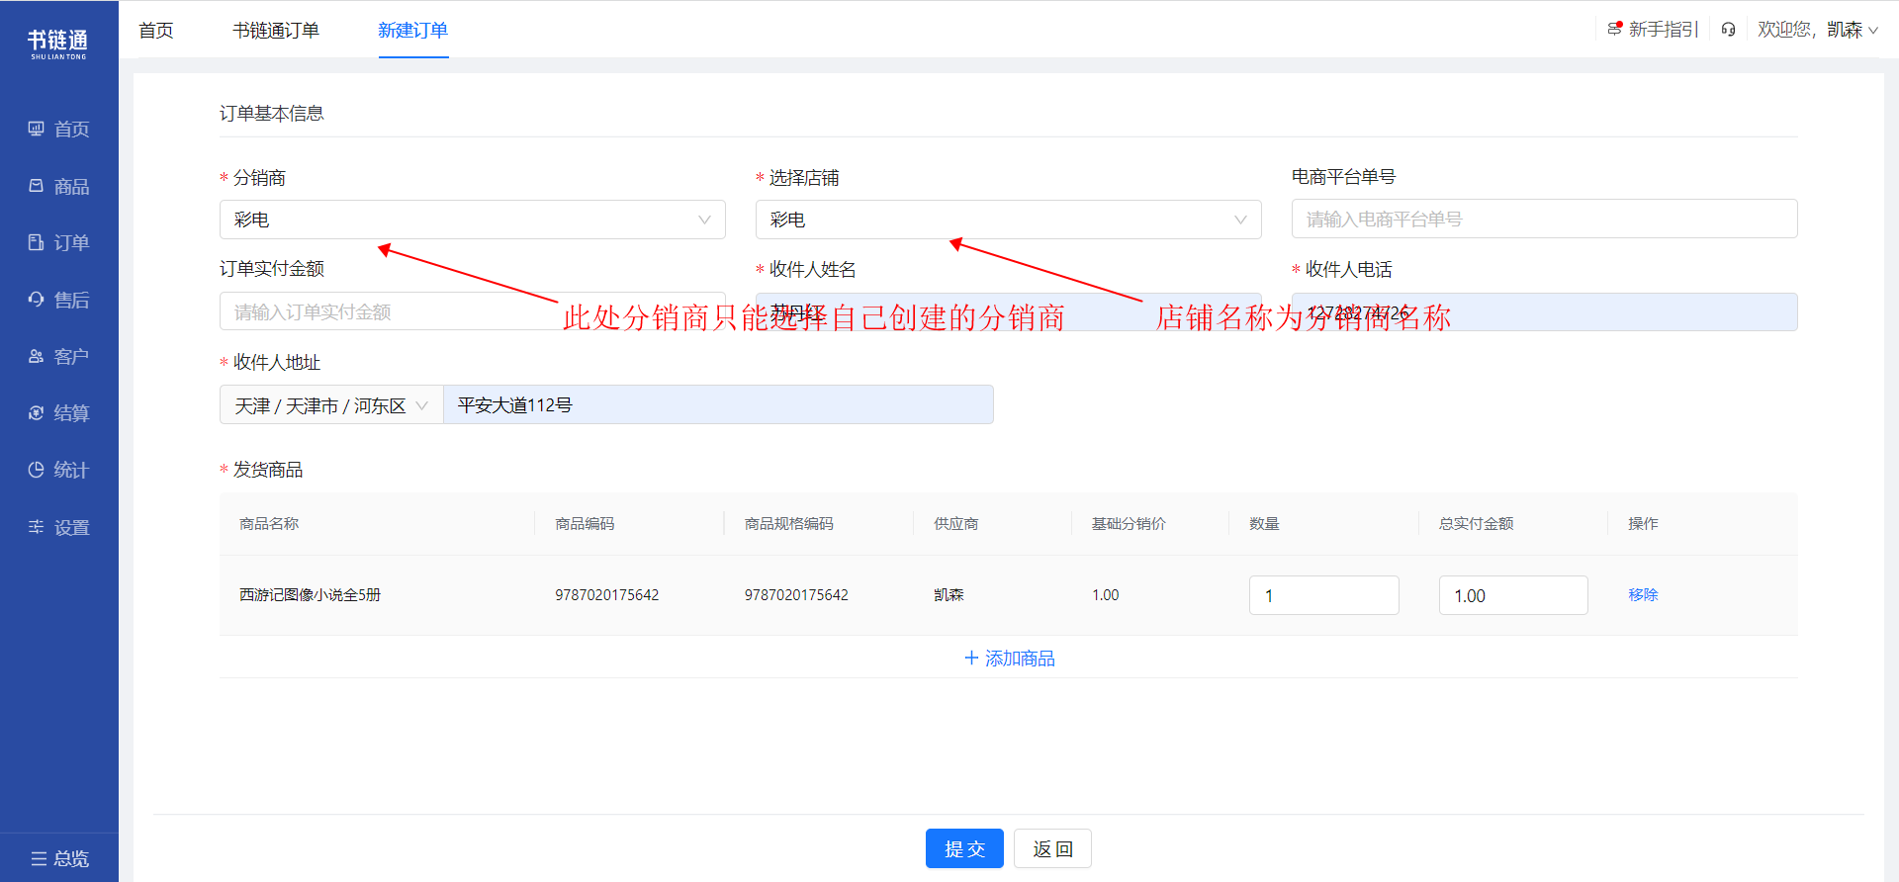
Task: Click supplier cell 凯森
Action: tap(949, 594)
